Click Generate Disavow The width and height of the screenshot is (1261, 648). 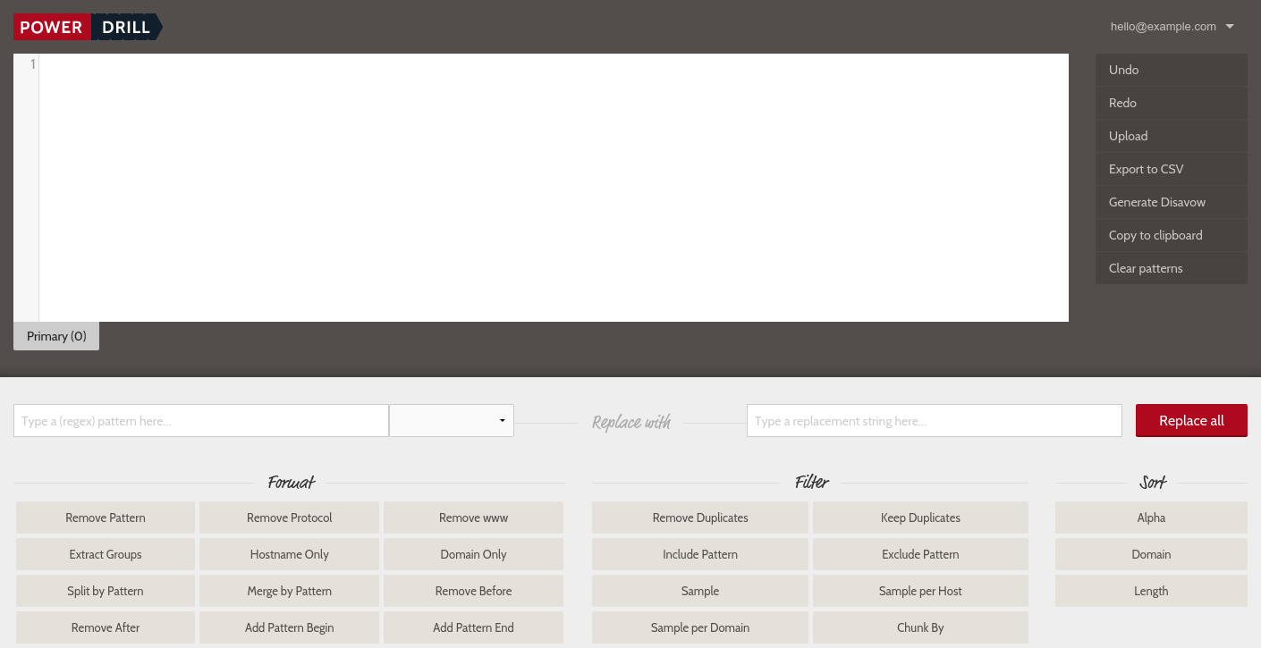click(x=1172, y=202)
